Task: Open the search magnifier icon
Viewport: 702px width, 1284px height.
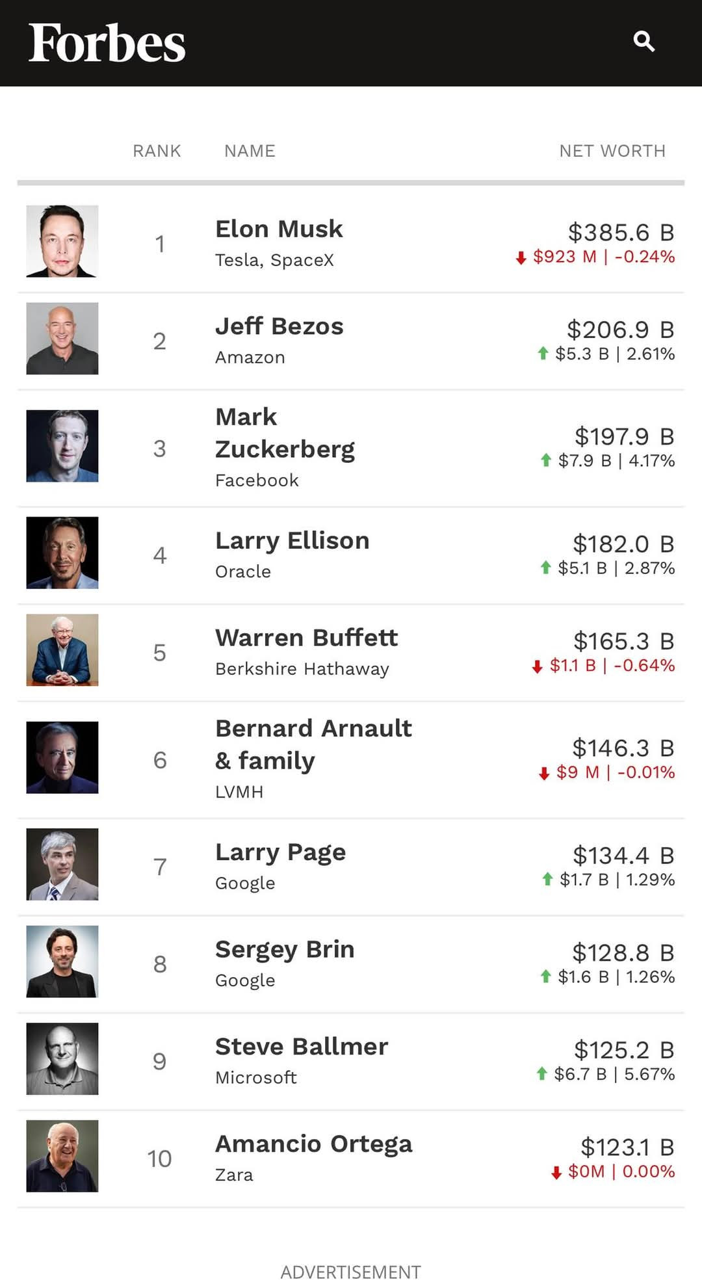Action: (x=643, y=42)
